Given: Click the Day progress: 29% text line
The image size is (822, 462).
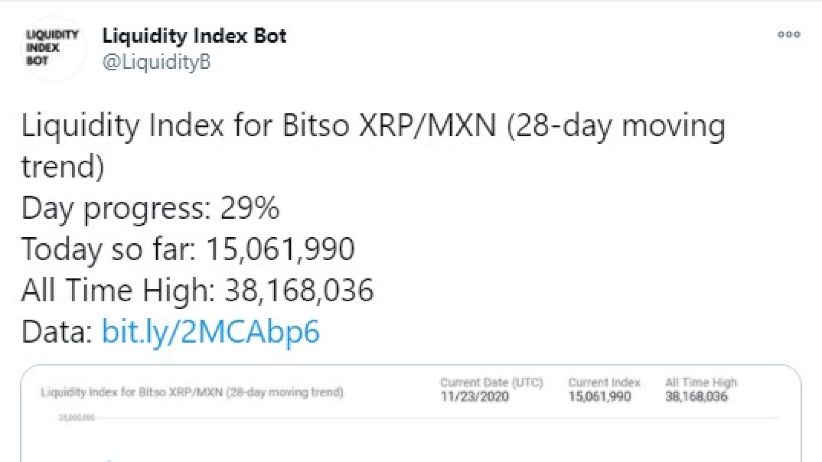Looking at the screenshot, I should [x=150, y=208].
